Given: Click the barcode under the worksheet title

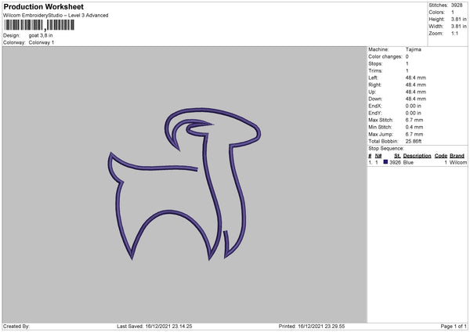Looking at the screenshot, I should tap(39, 25).
